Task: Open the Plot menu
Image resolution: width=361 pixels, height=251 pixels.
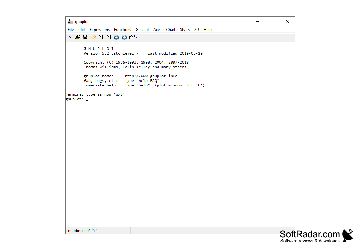Action: tap(82, 29)
